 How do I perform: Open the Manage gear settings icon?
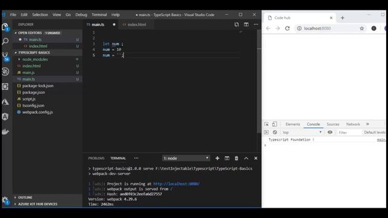(x=5, y=200)
